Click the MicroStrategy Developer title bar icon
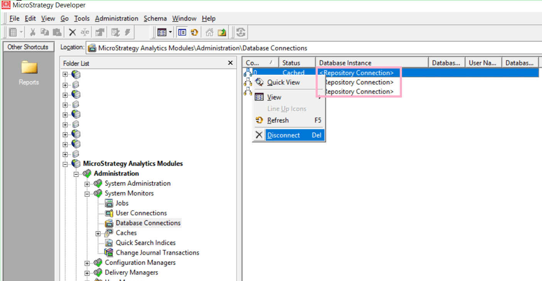 click(x=6, y=5)
